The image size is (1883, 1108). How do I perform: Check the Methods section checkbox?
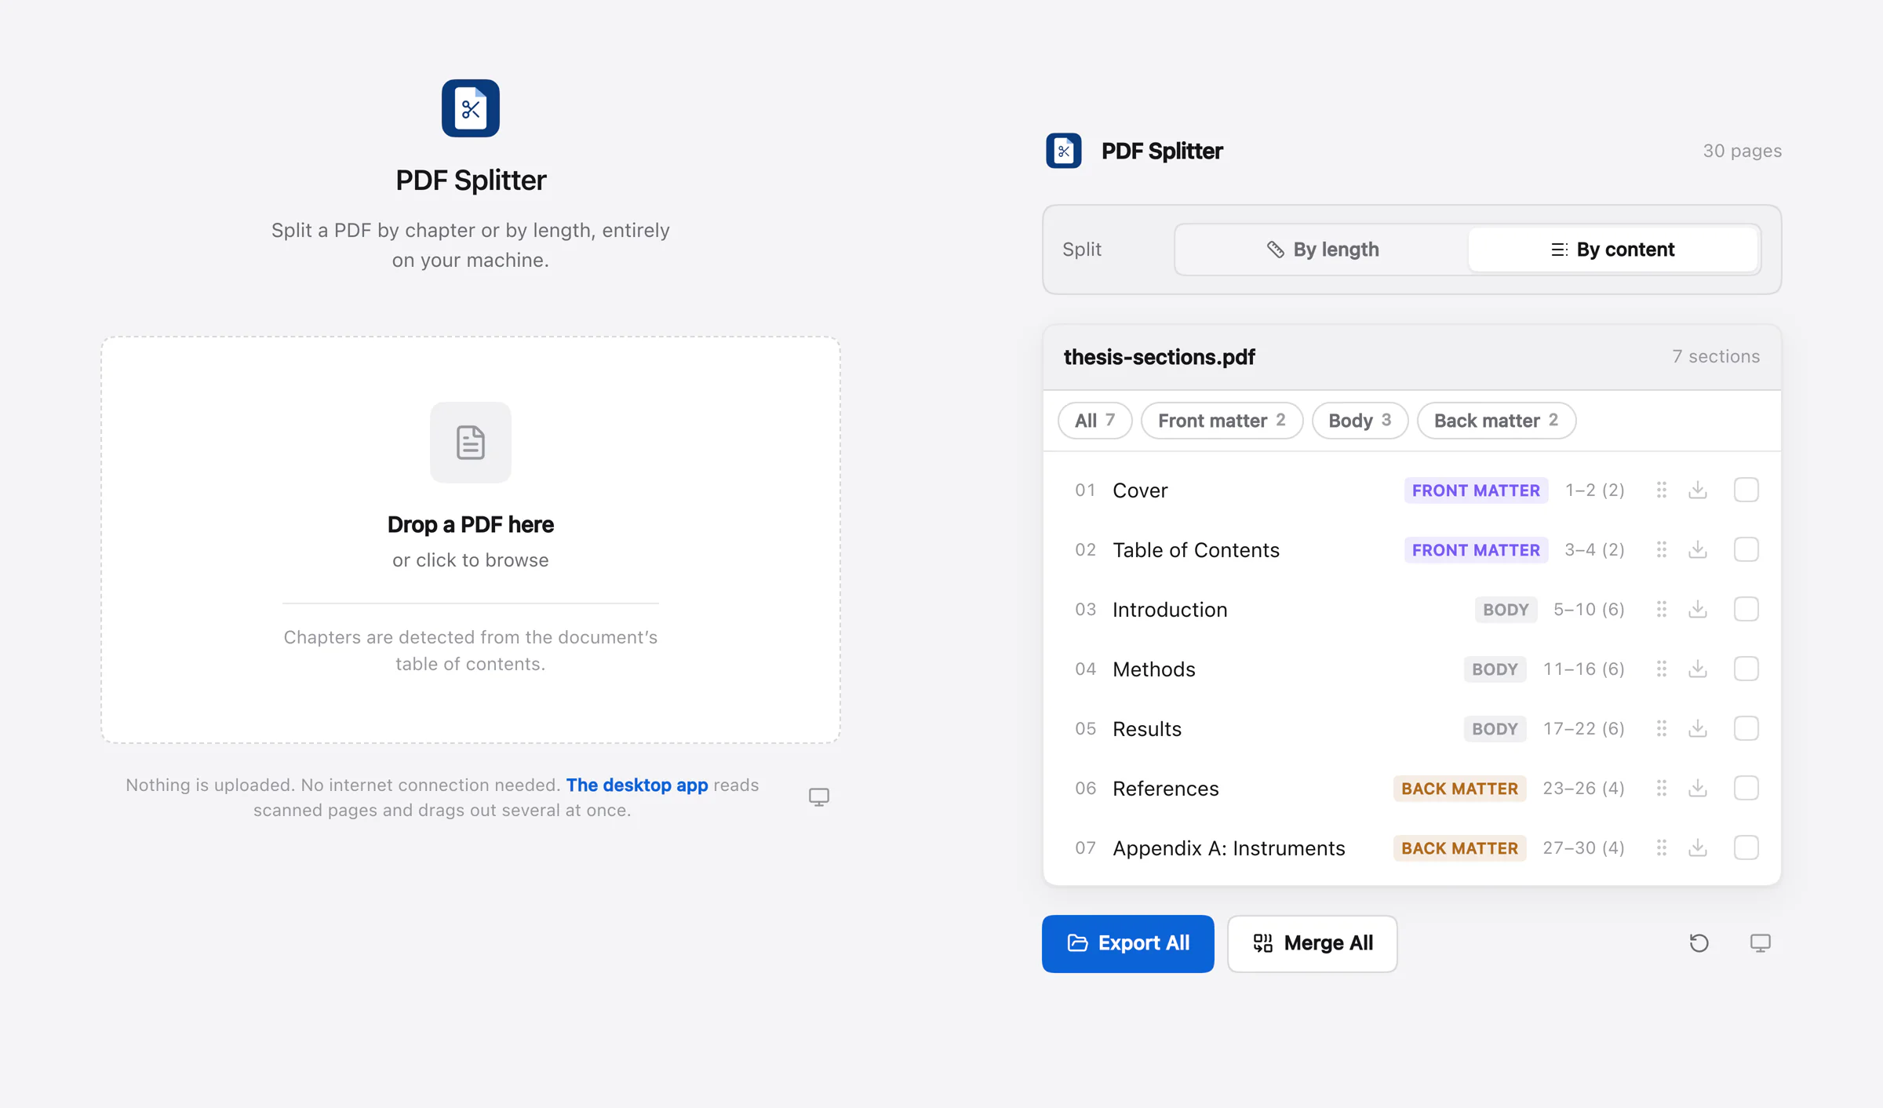[1746, 669]
